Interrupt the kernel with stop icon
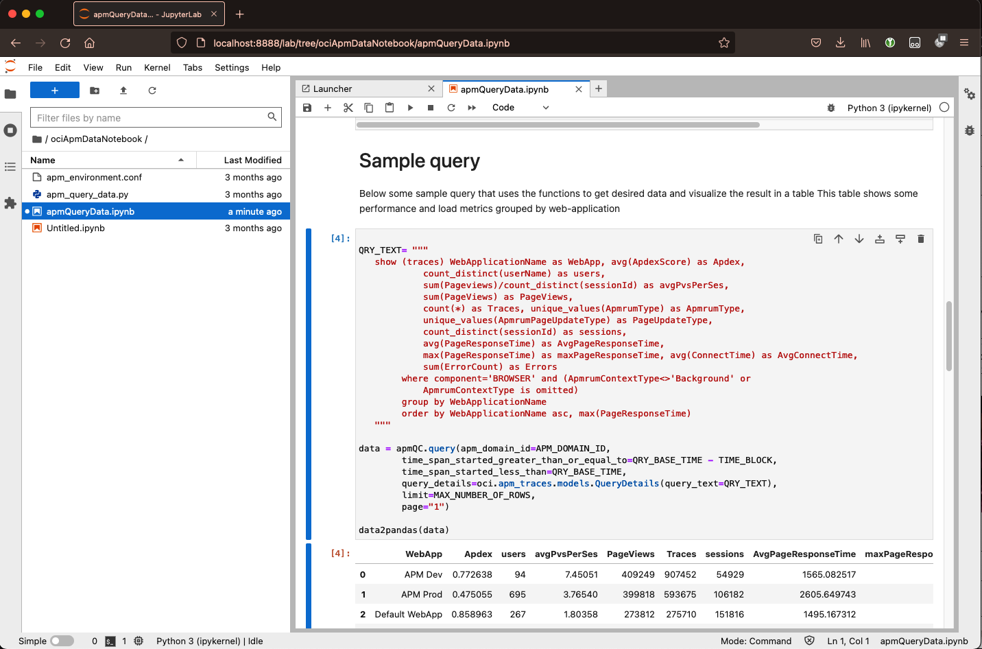982x649 pixels. (431, 108)
